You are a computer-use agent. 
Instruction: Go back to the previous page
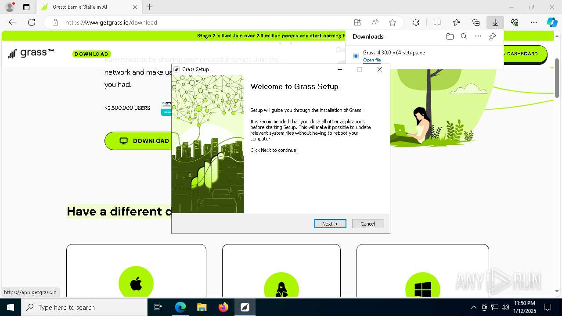pos(12,22)
